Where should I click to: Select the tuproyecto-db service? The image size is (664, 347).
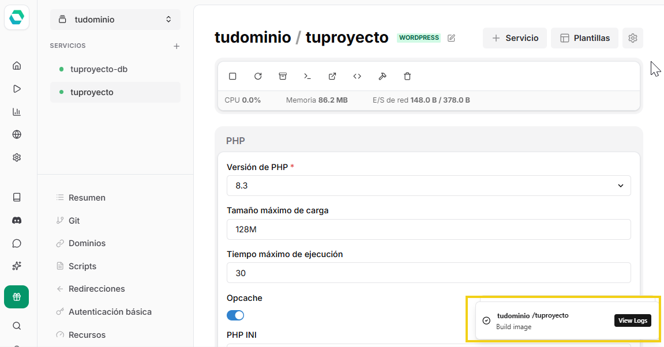pos(99,69)
